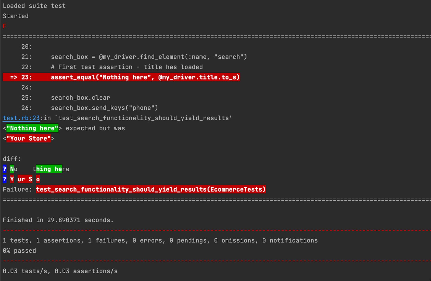The image size is (431, 281).
Task: Click the "Started" output line
Action: (x=16, y=16)
